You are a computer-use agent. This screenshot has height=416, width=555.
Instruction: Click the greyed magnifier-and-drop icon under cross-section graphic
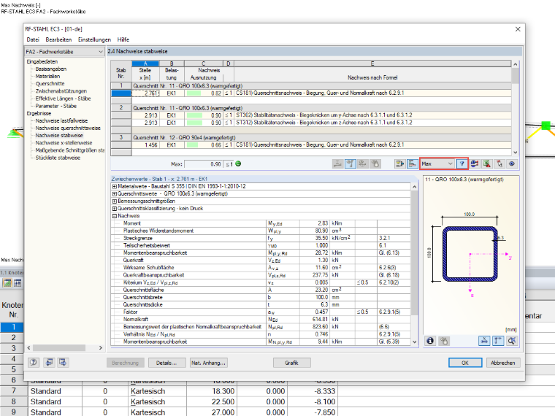[x=444, y=341]
